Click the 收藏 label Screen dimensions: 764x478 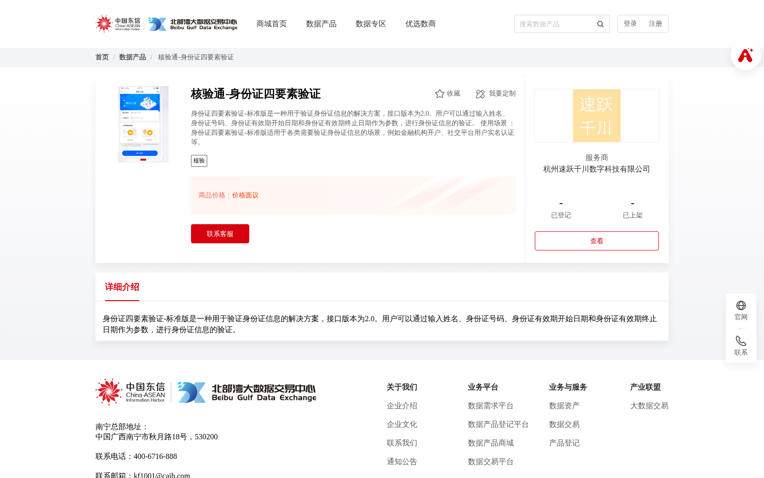click(x=454, y=94)
